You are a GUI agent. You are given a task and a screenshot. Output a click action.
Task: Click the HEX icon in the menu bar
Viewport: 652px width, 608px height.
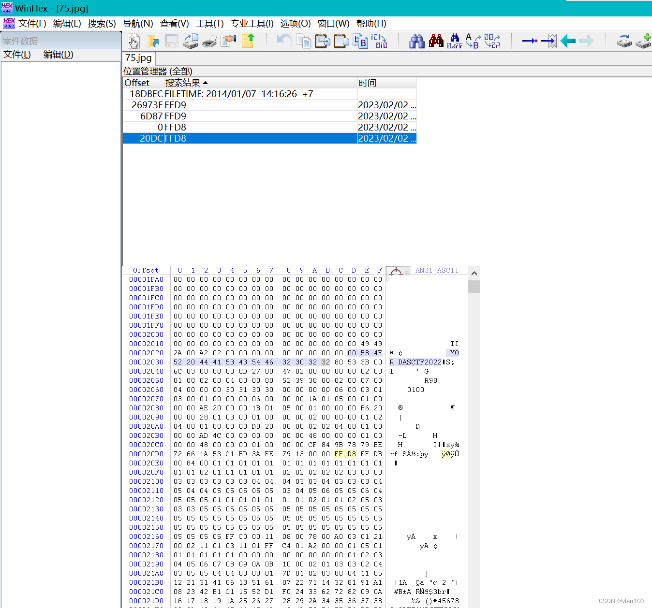coord(9,23)
